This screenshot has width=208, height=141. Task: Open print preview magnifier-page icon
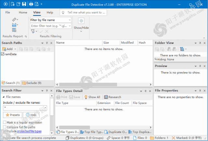click(x=37, y=4)
